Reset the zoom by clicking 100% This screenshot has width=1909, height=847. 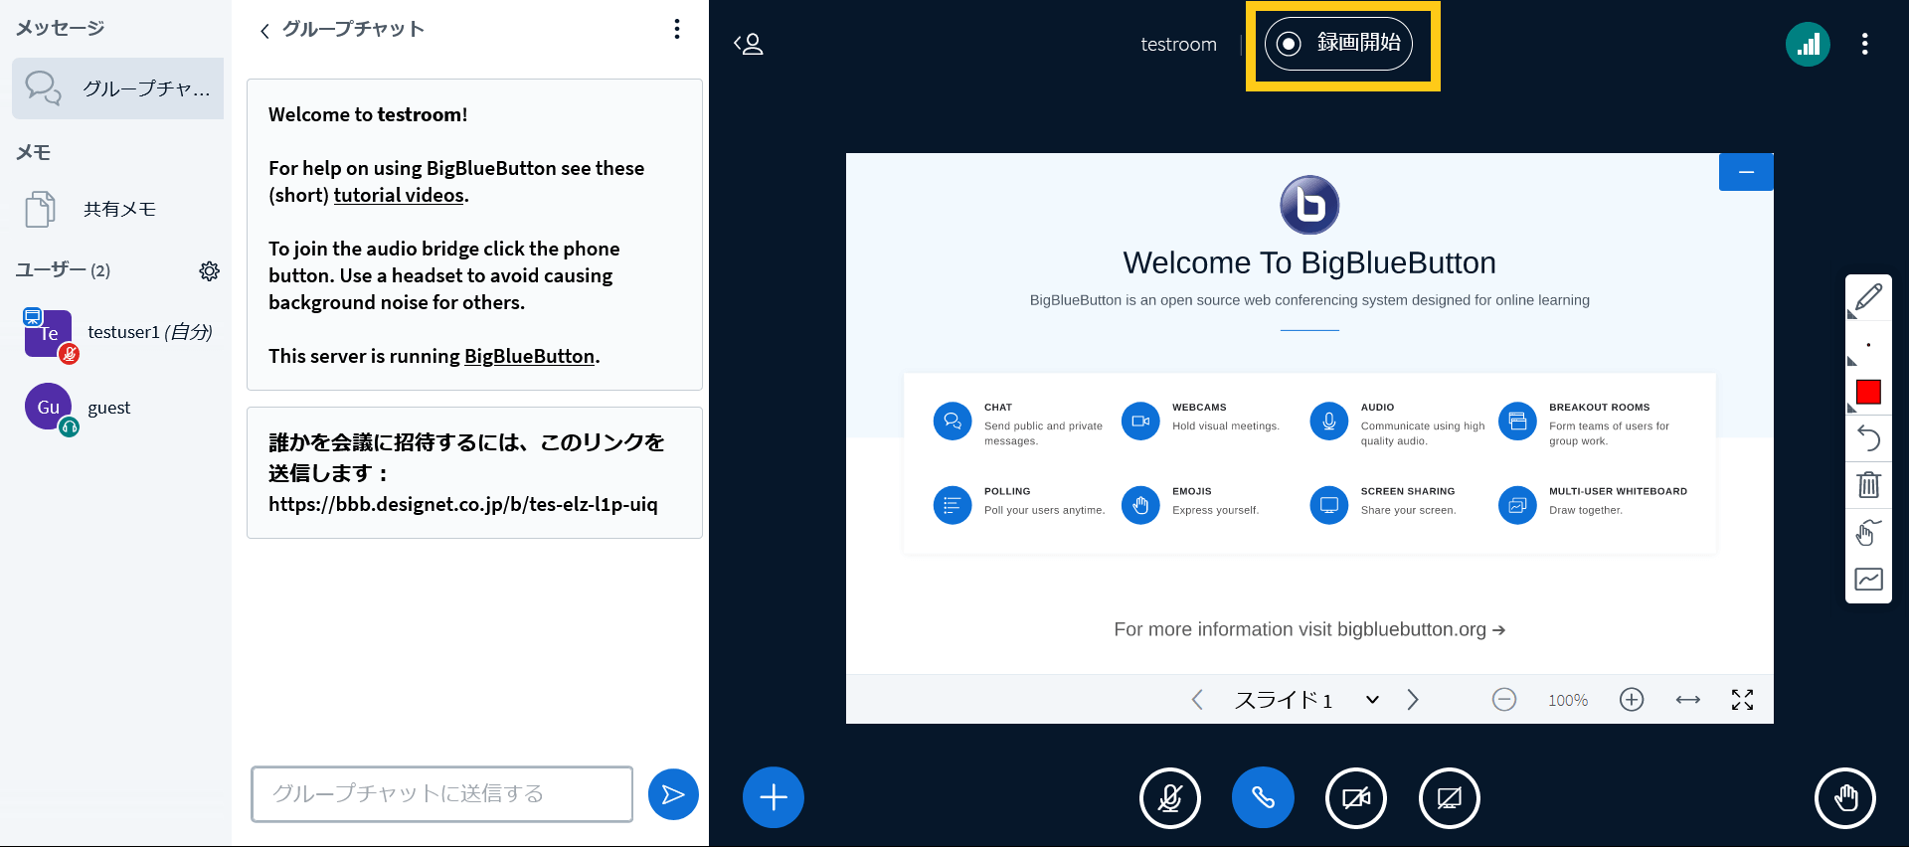tap(1568, 701)
